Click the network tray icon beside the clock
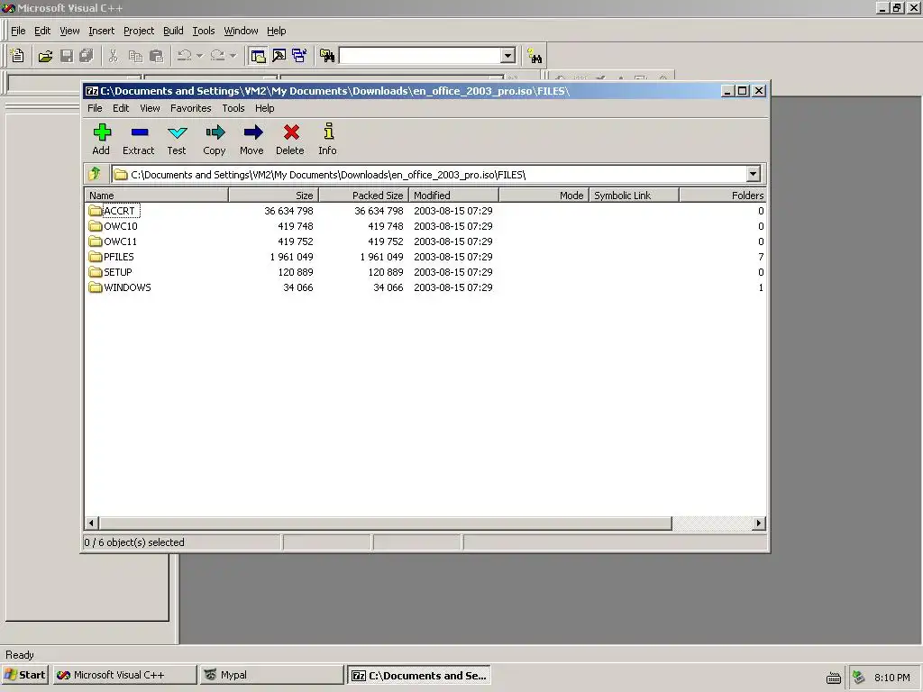The height and width of the screenshot is (692, 923). pyautogui.click(x=859, y=678)
